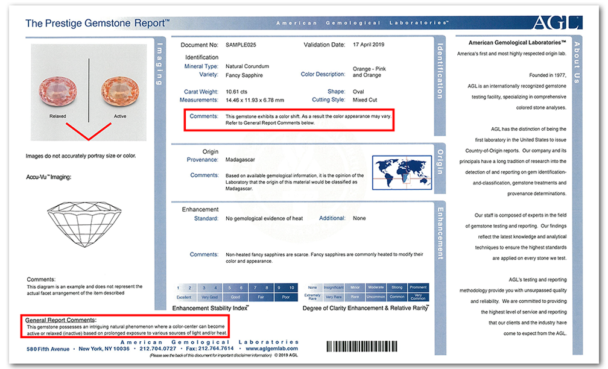This screenshot has height=369, width=608.
Task: Click the vertical Identification section label
Action: (x=440, y=71)
